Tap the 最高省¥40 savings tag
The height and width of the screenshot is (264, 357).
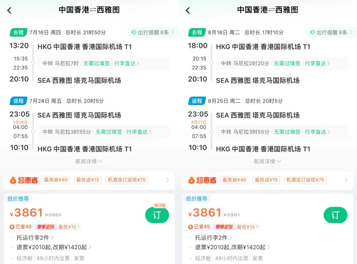point(56,180)
